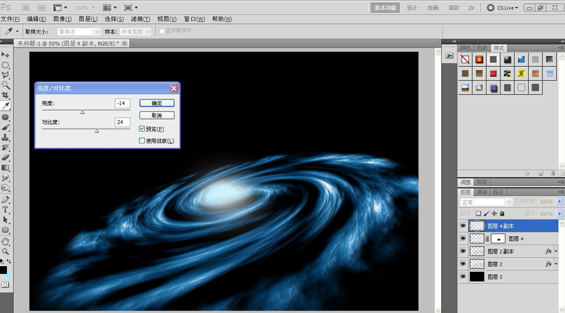This screenshot has height=313, width=565.
Task: Open the blend mode 正常 dropdown
Action: pyautogui.click(x=486, y=202)
